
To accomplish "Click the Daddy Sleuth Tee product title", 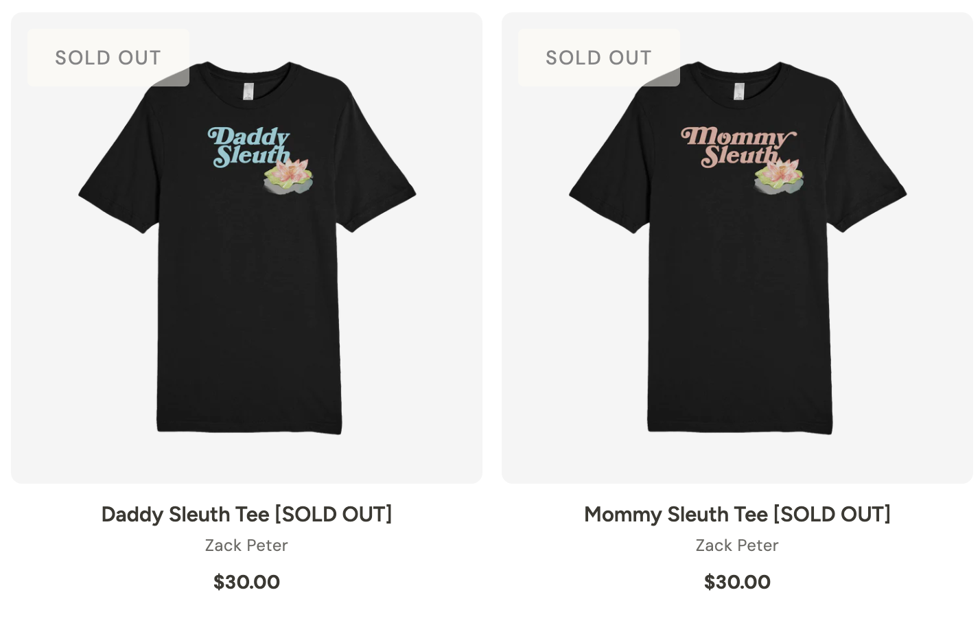I will click(246, 514).
